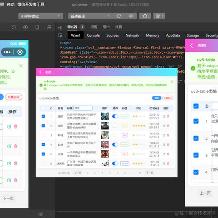Viewport: 218px width, 218px height.
Task: Switch to the Console tab
Action: (x=93, y=35)
